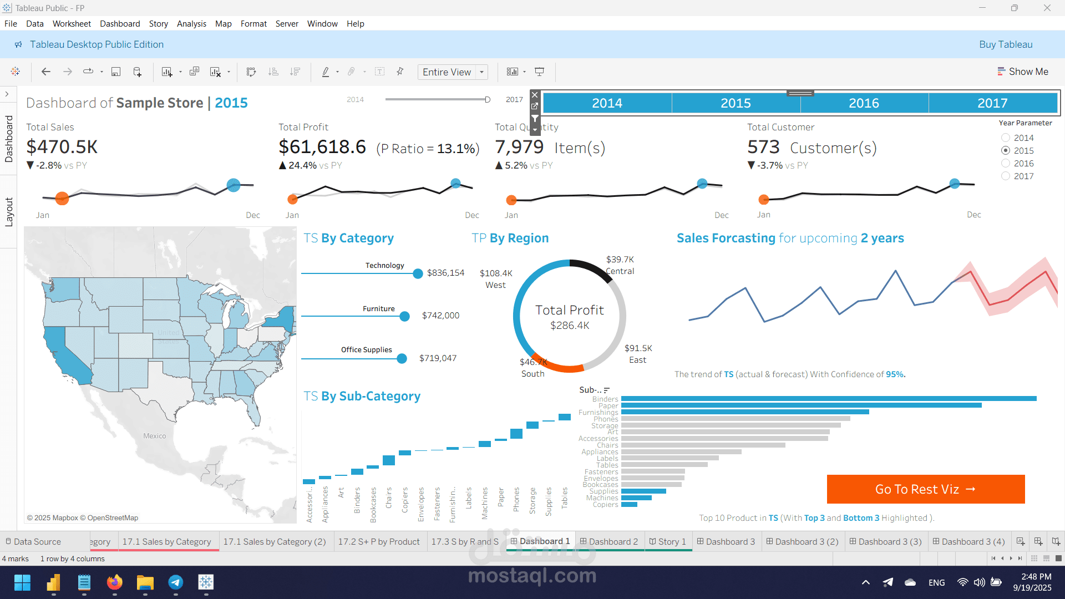Expand Show/Hide cards dropdown arrow
This screenshot has width=1065, height=599.
[524, 72]
